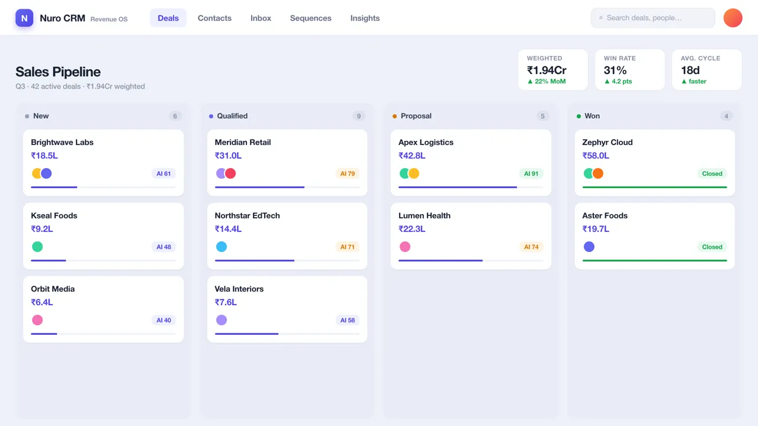Open the Aster Foods deal title
The height and width of the screenshot is (426, 758).
605,215
